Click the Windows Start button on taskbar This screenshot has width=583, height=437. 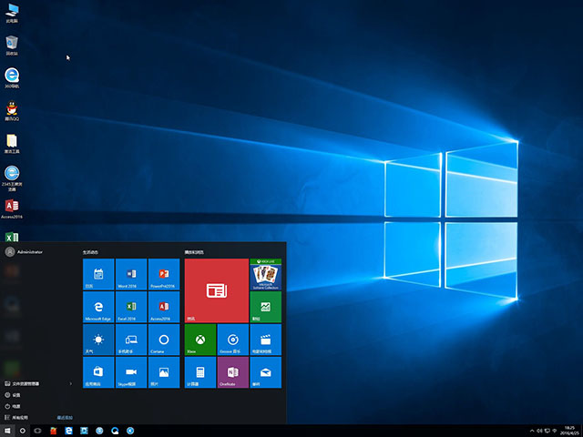click(x=8, y=430)
